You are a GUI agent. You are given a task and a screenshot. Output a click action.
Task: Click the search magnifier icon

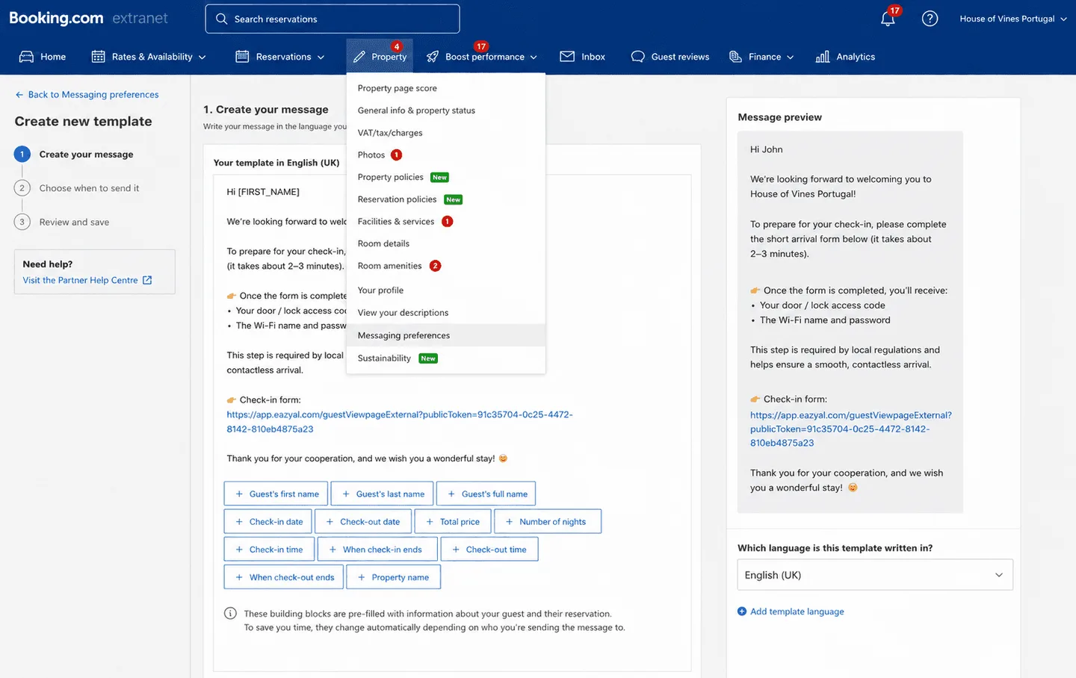221,19
